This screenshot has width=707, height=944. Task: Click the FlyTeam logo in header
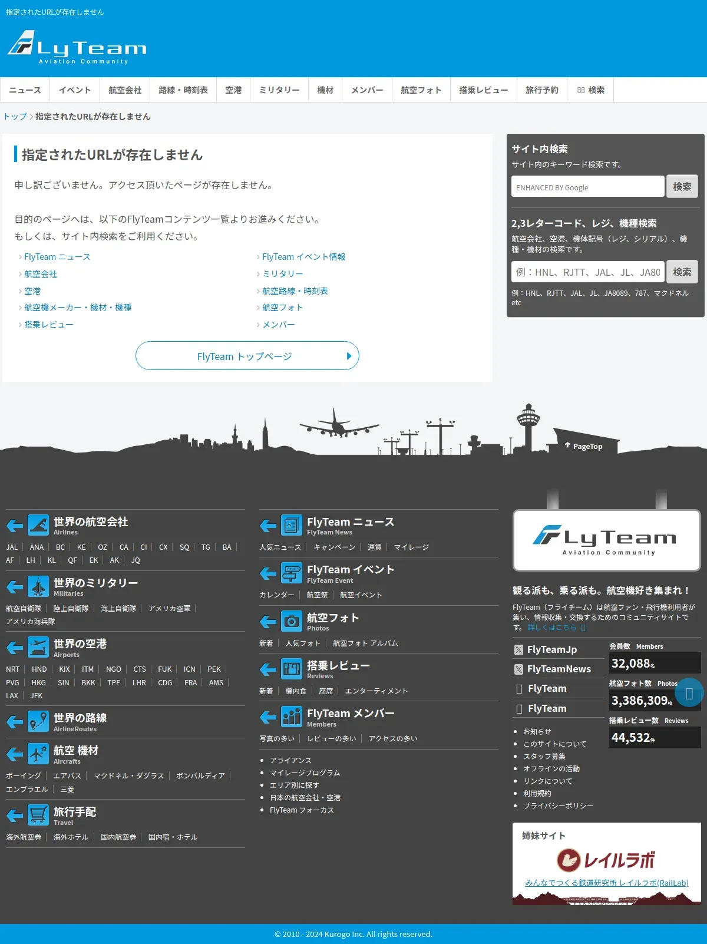coord(77,47)
